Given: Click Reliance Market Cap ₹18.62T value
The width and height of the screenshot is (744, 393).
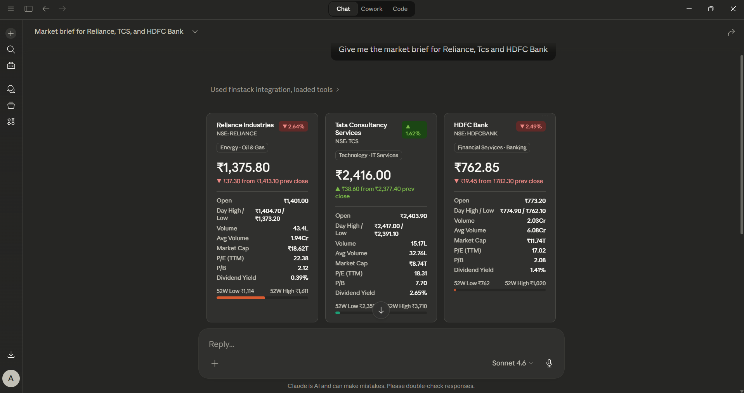Looking at the screenshot, I should click(298, 248).
